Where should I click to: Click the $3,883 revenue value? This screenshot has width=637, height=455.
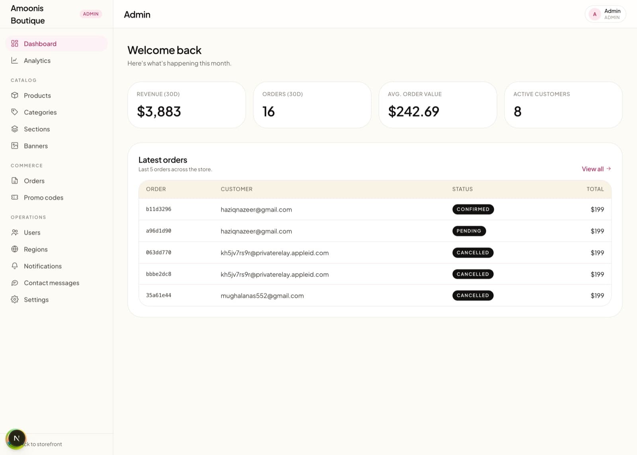click(x=159, y=111)
